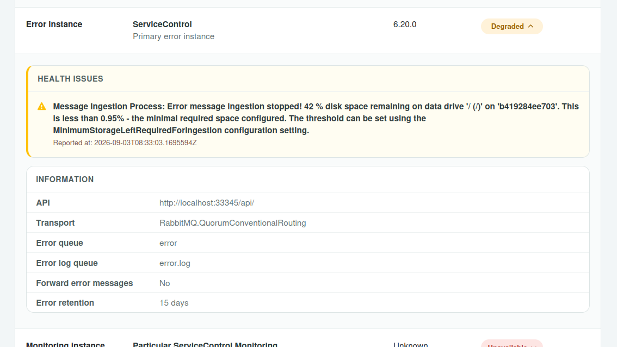Click the 'Error queue' field label
Screen dimensions: 617x347
point(59,243)
